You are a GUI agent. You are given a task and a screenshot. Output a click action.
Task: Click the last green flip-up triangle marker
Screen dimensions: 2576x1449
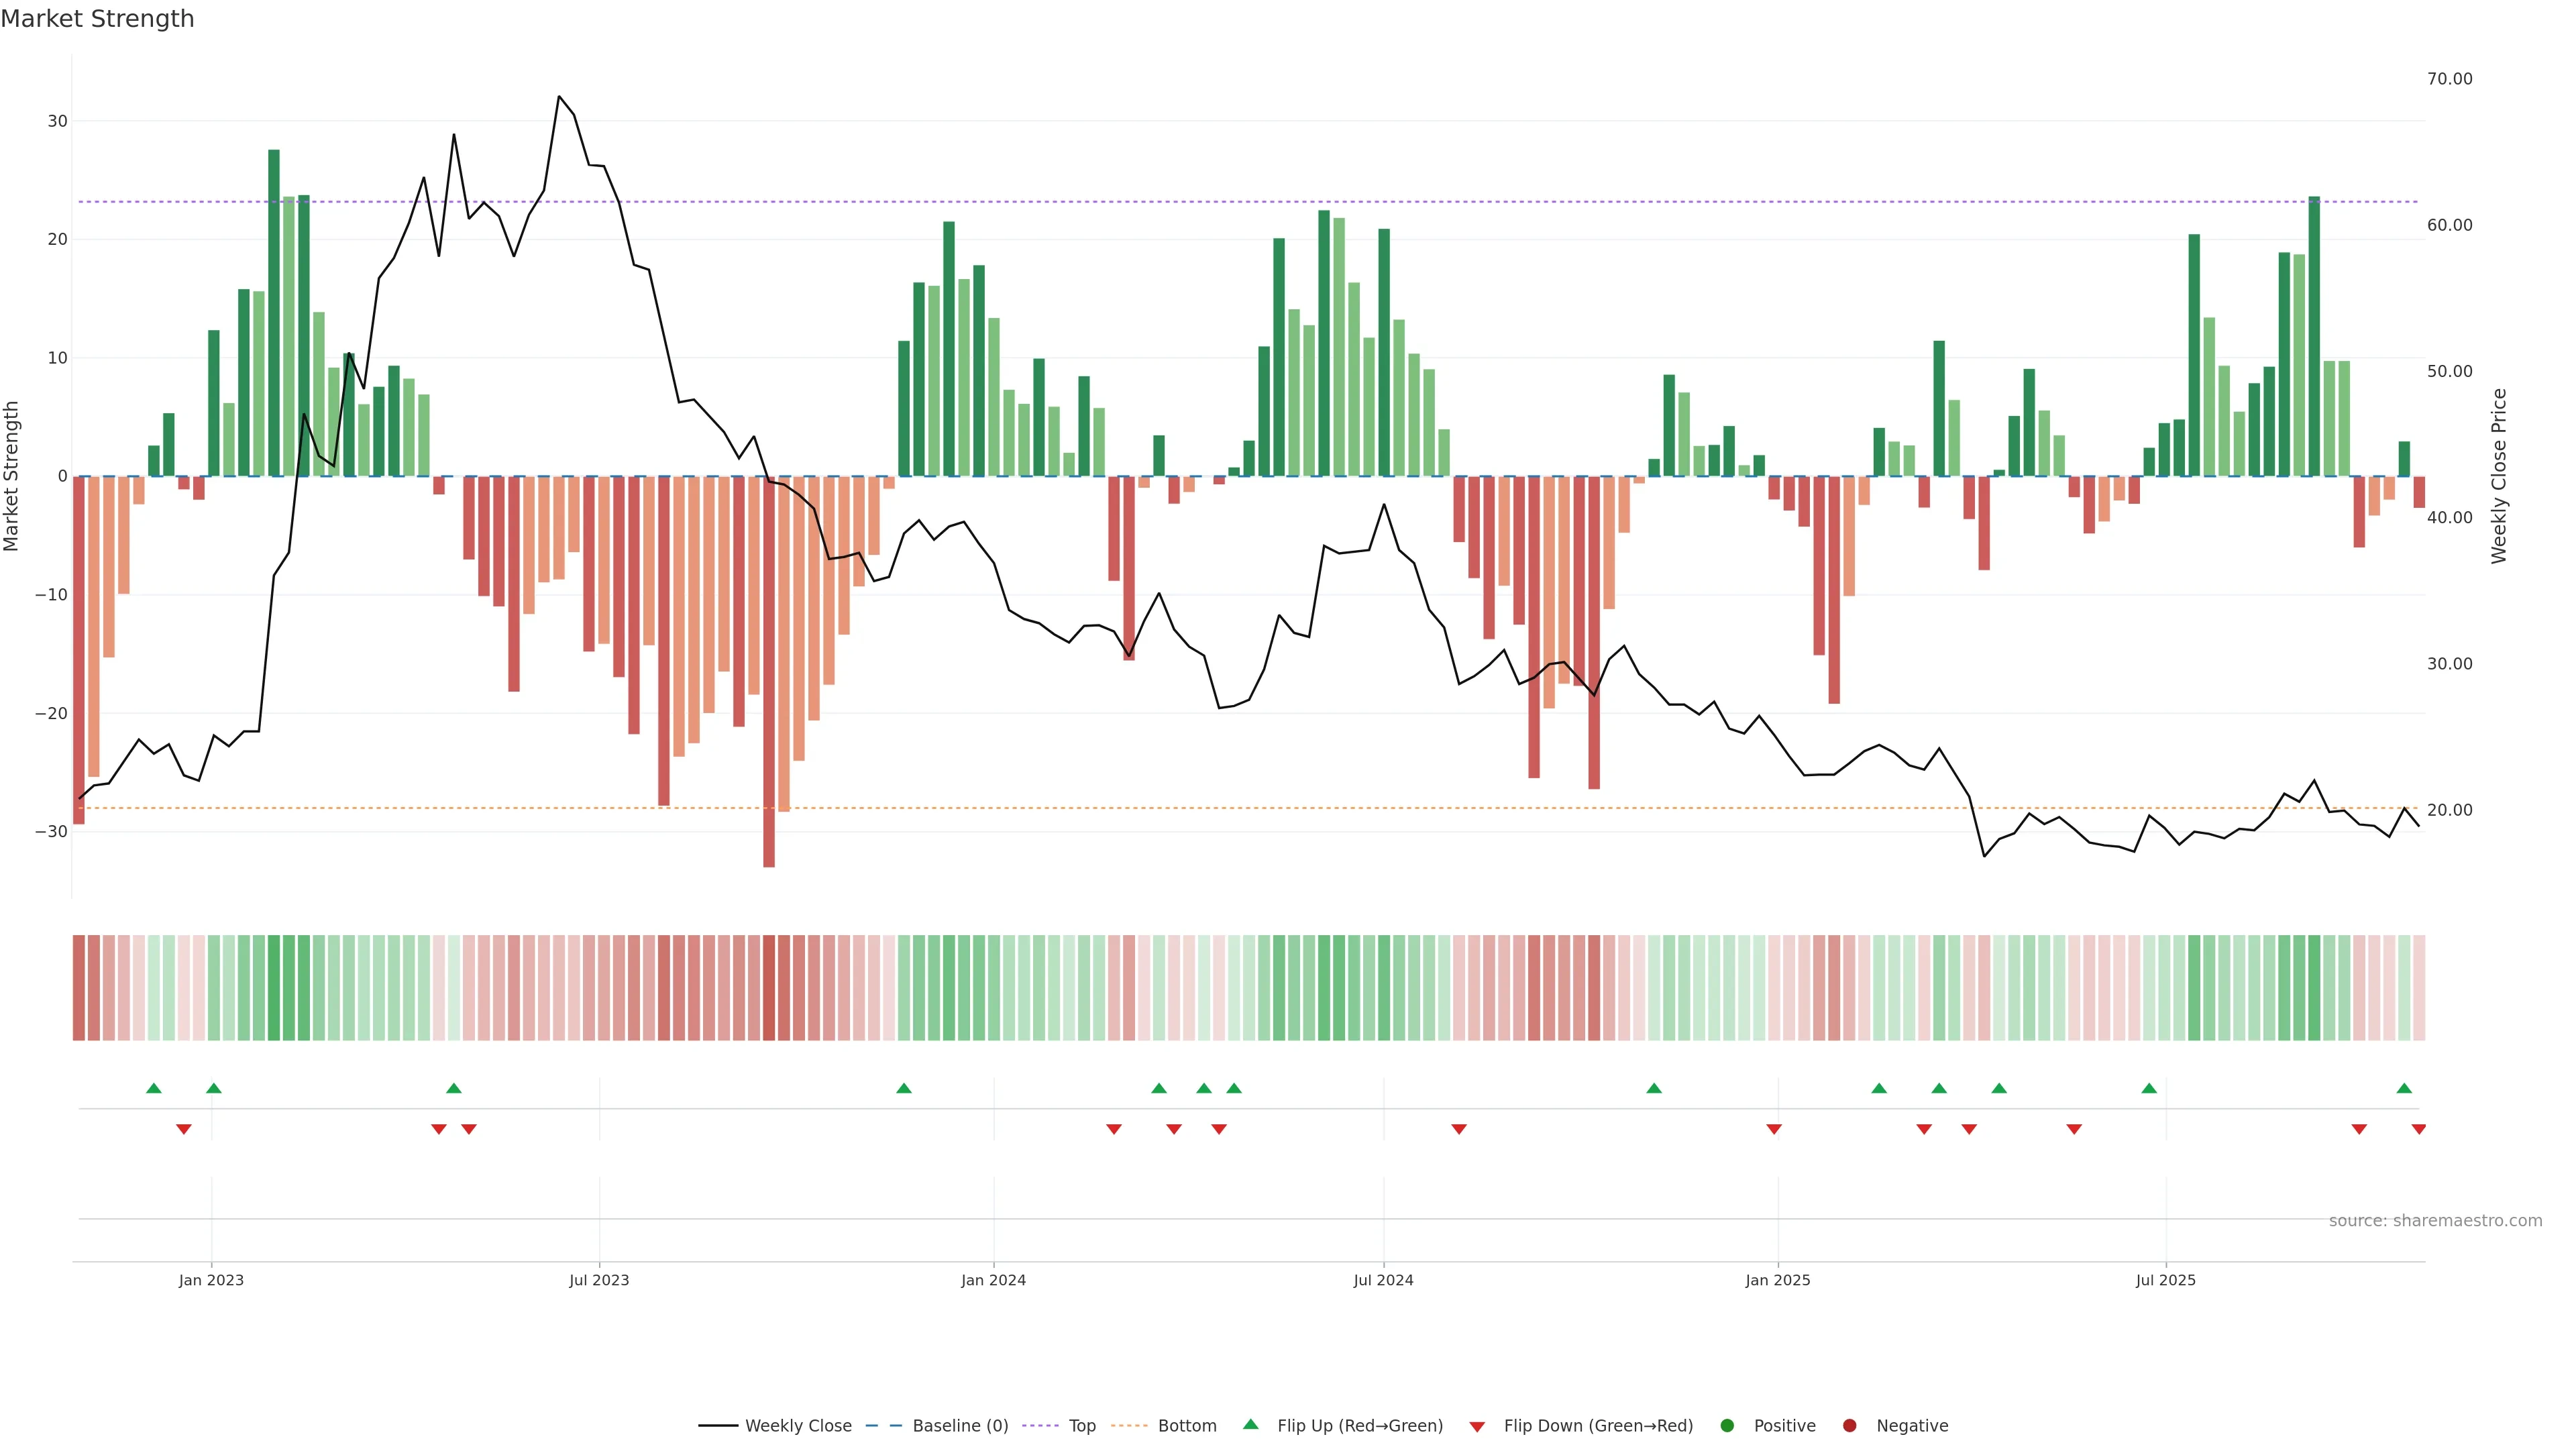[x=2404, y=1088]
